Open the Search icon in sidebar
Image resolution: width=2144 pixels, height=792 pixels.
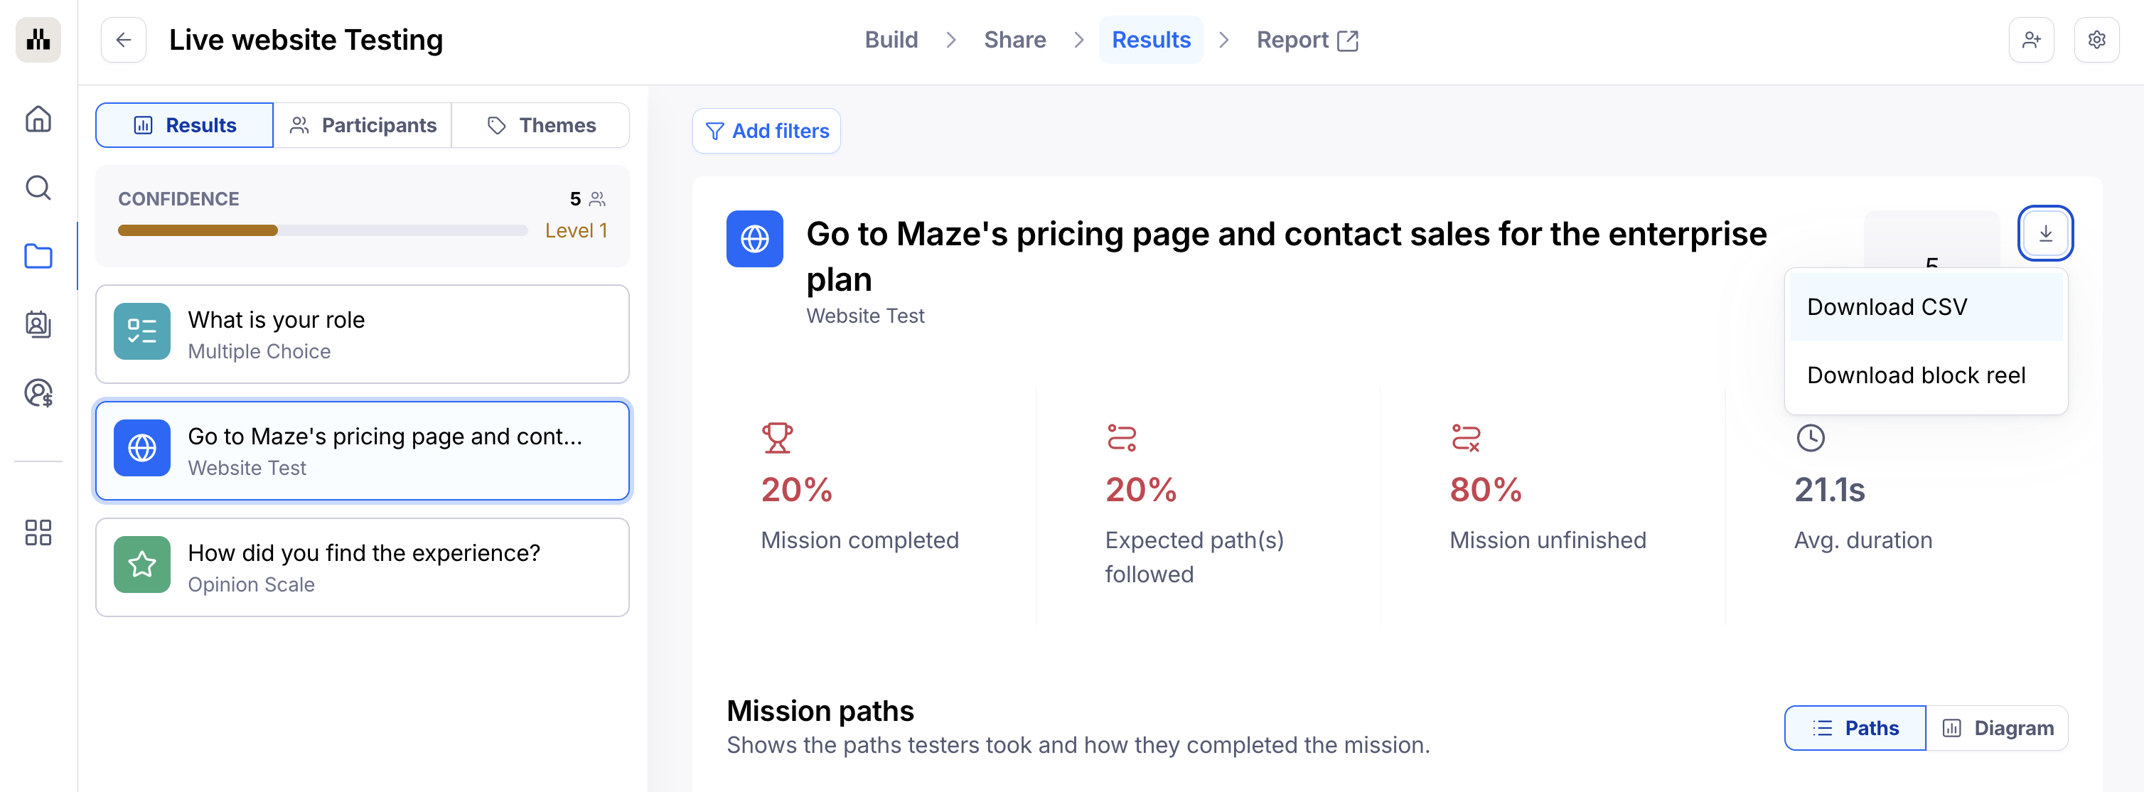tap(38, 188)
